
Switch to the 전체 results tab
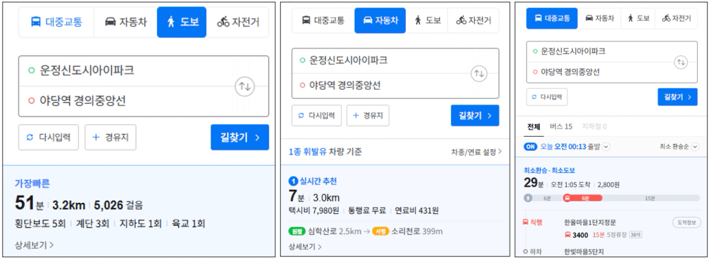533,127
